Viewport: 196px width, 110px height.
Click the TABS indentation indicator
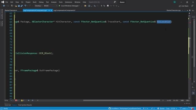[x=182, y=101]
